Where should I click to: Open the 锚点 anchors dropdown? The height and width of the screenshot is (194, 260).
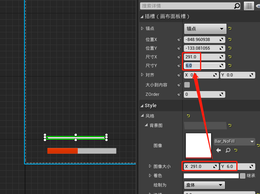(205, 29)
